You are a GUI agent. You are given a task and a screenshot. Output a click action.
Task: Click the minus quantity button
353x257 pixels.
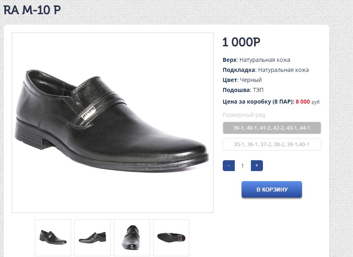228,165
